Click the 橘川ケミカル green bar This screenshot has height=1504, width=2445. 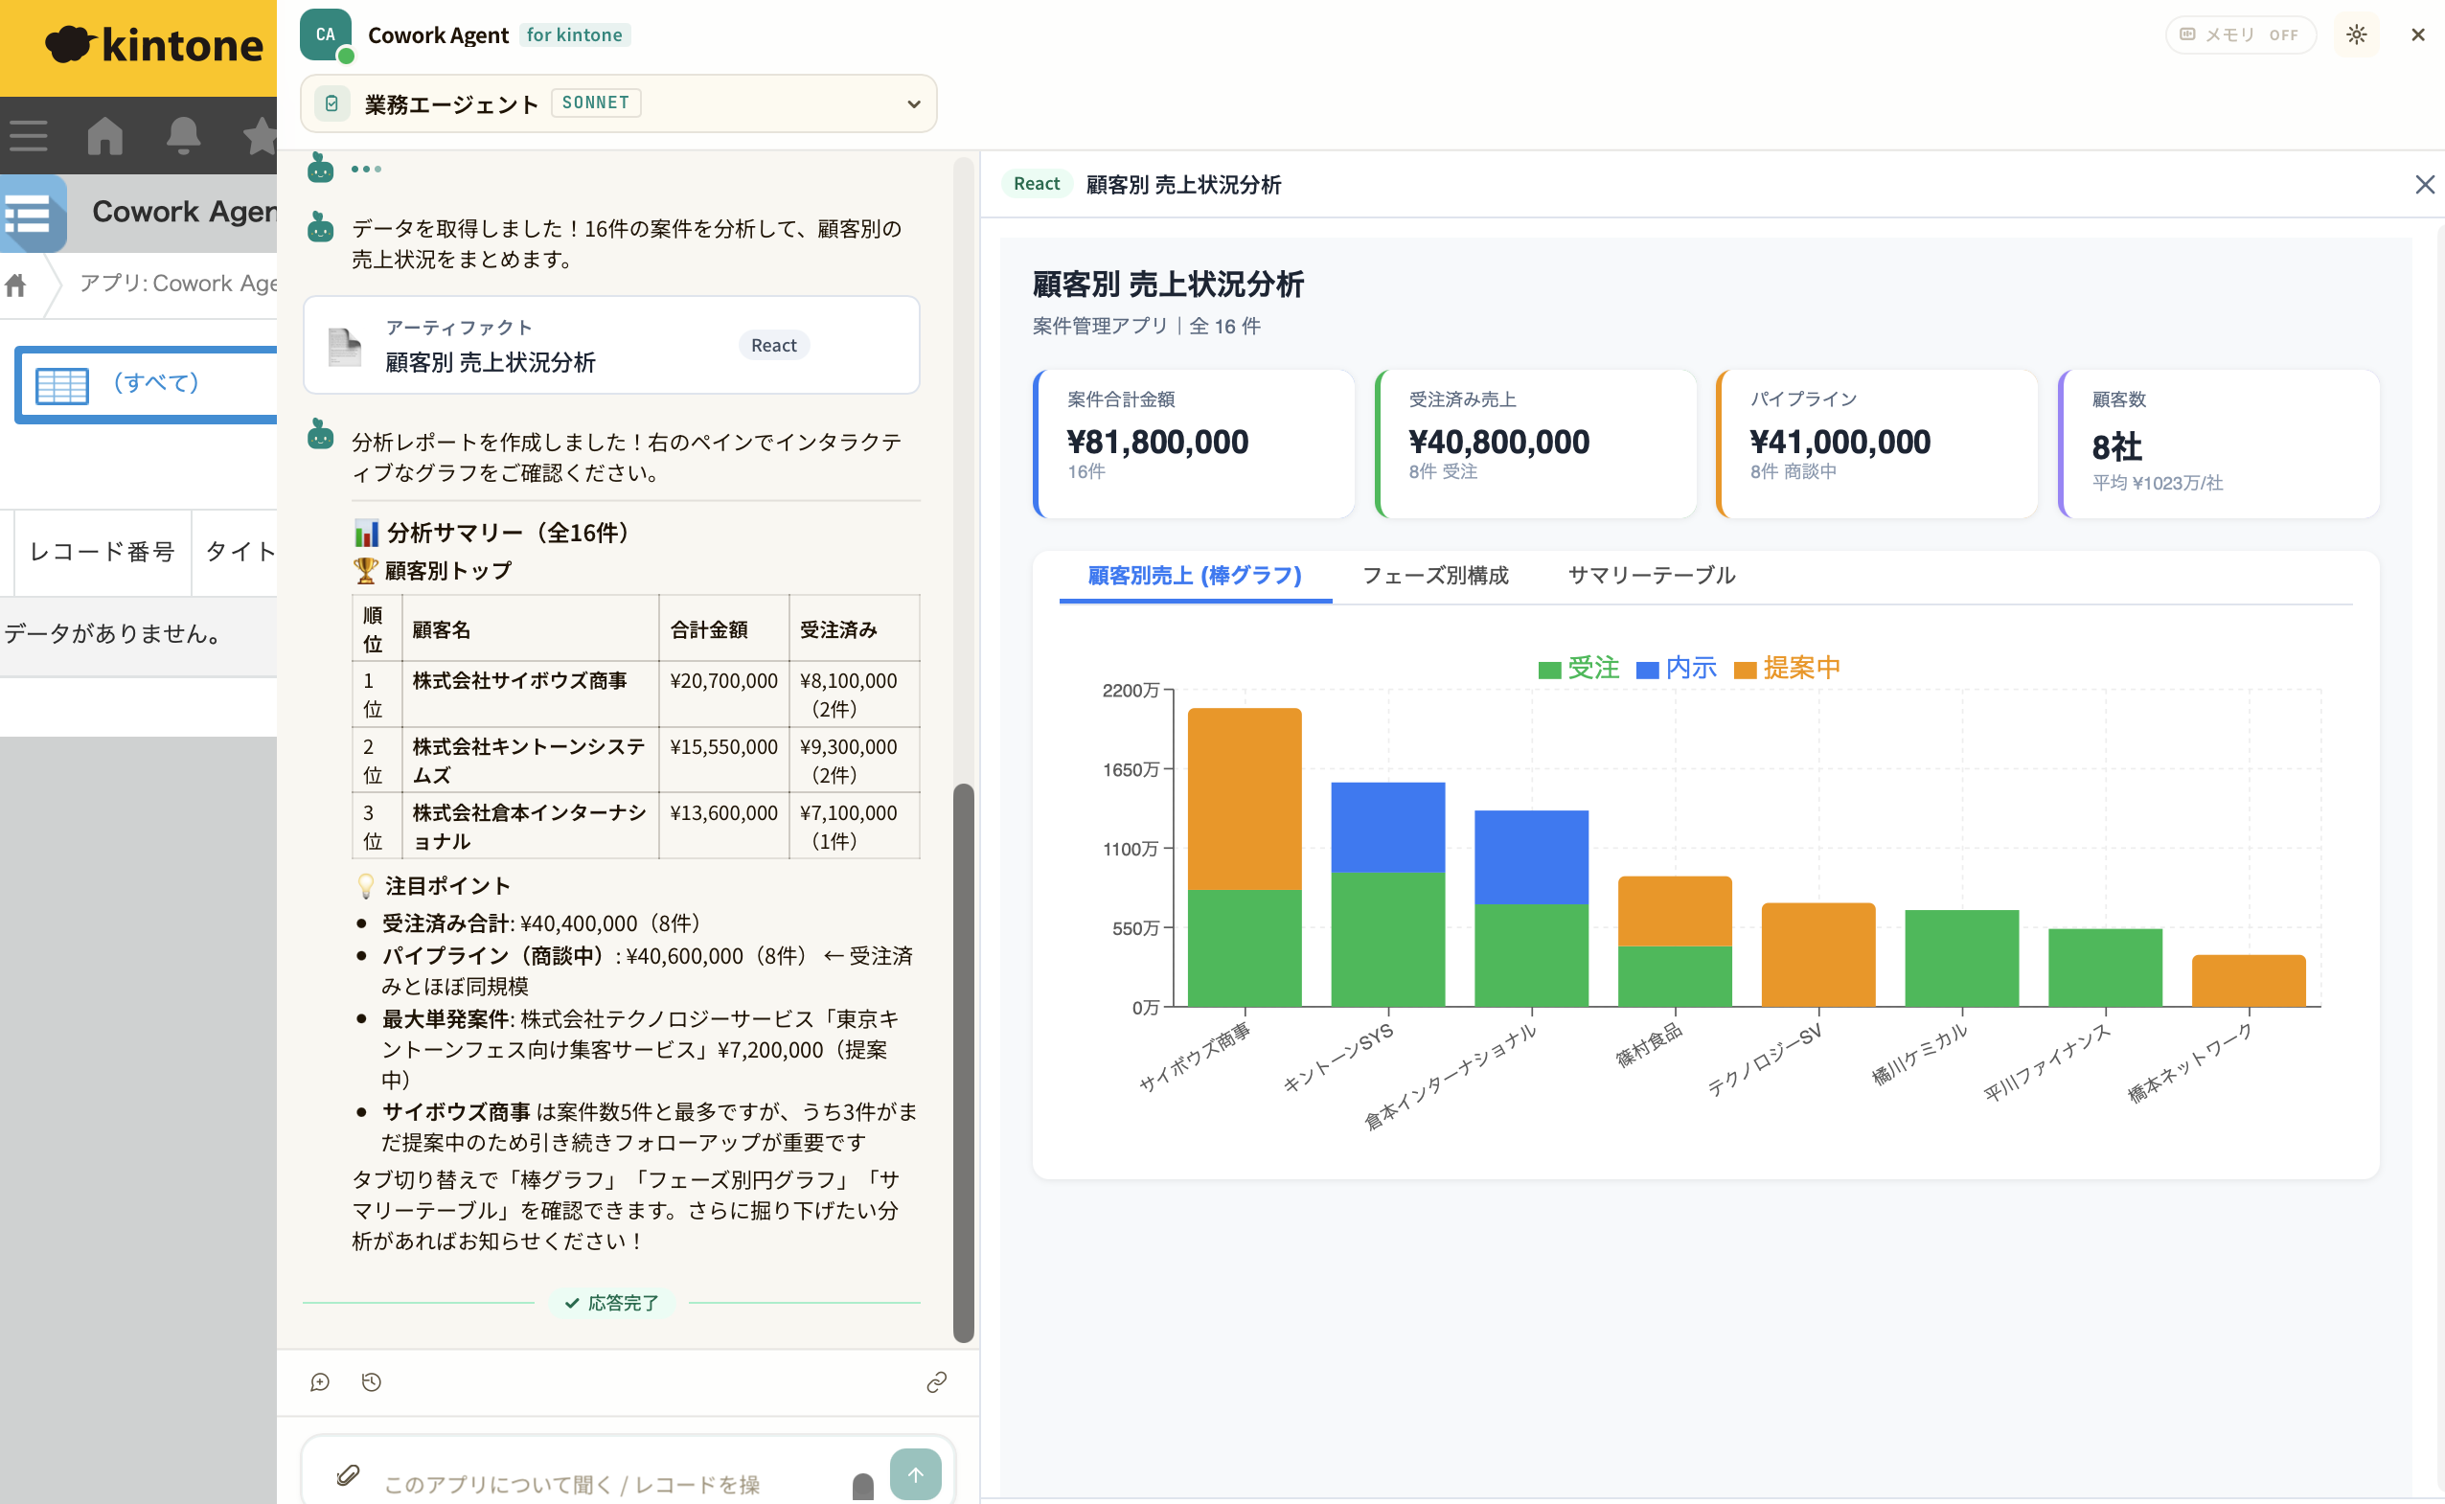pos(1960,958)
